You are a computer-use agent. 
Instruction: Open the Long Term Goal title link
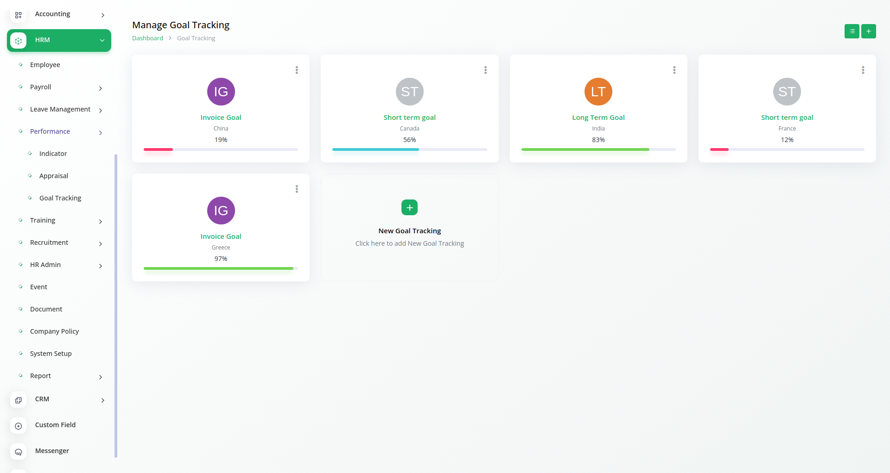pyautogui.click(x=598, y=118)
